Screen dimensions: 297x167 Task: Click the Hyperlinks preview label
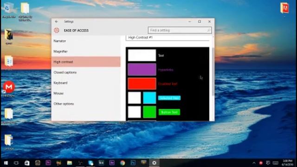166,70
